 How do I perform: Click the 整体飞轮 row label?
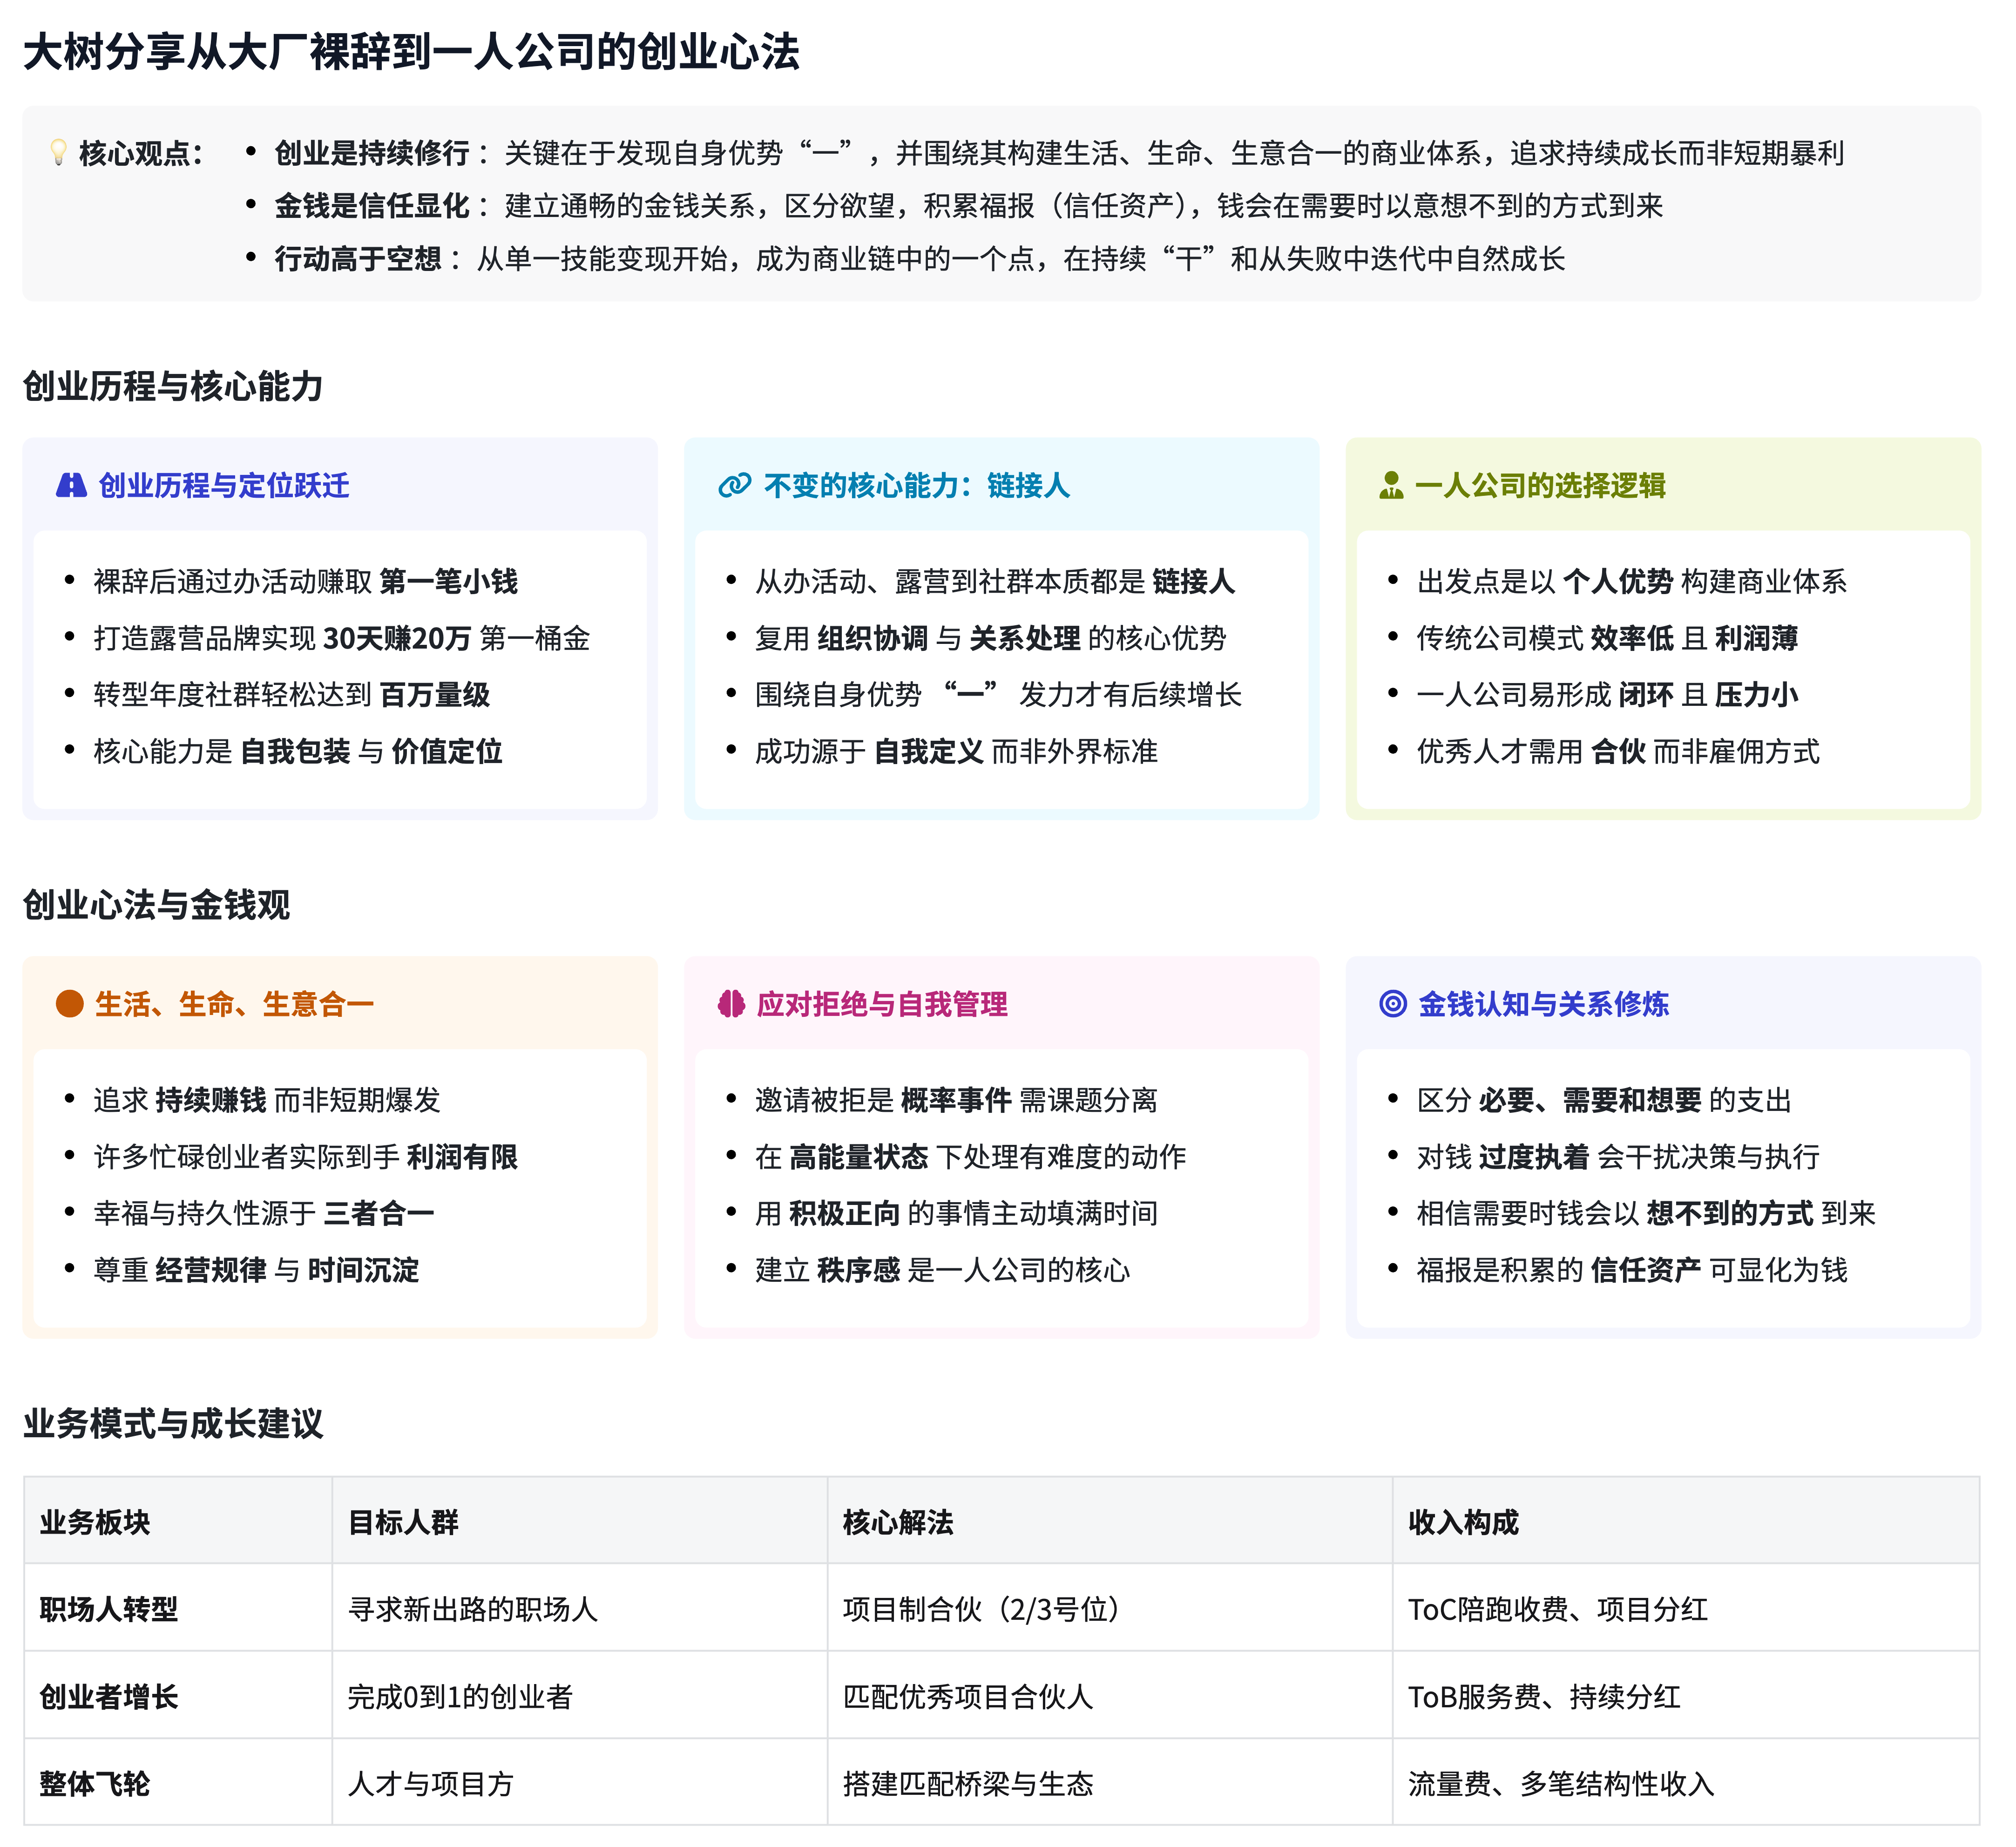pyautogui.click(x=95, y=1783)
